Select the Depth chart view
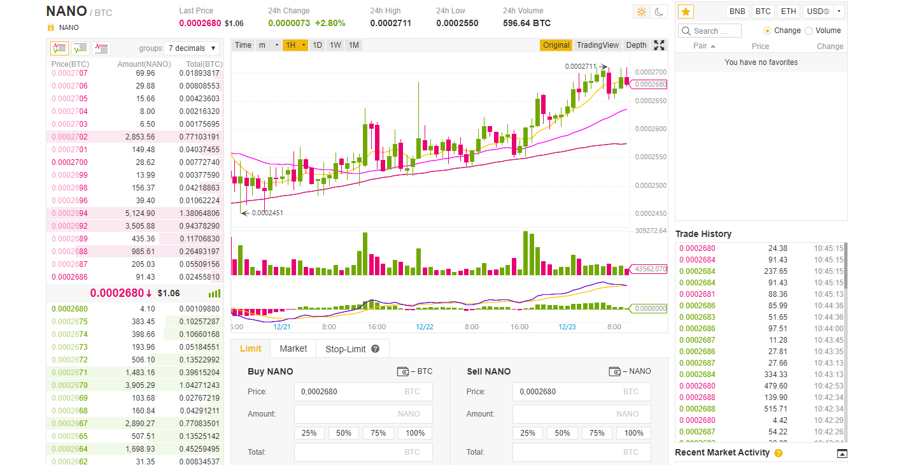Screen dimensions: 897x465 click(x=636, y=45)
